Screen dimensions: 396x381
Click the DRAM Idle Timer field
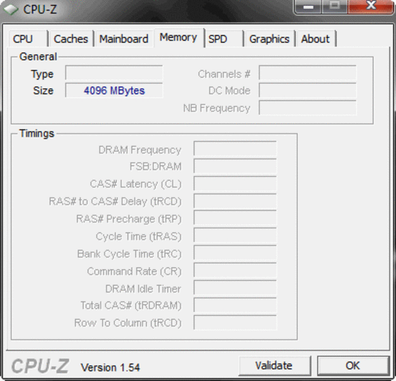tap(235, 288)
